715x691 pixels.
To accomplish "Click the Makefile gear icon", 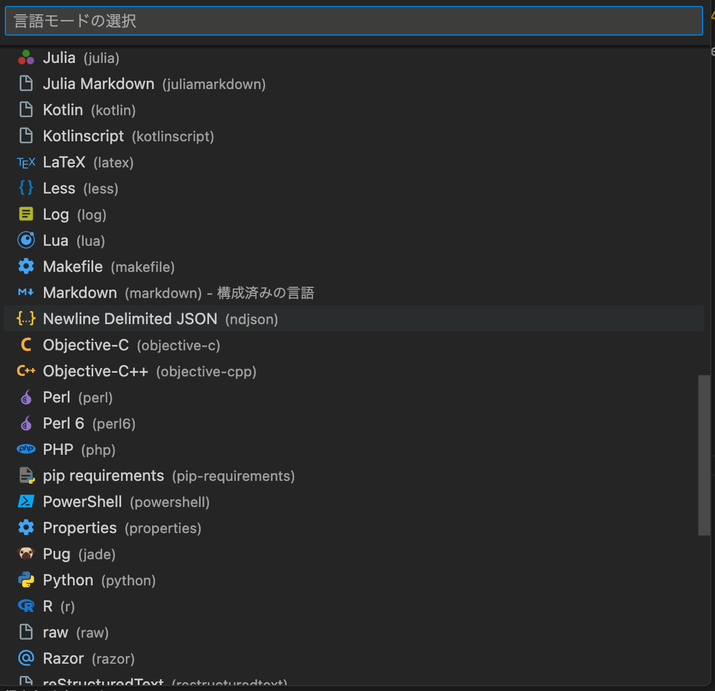I will pos(26,267).
